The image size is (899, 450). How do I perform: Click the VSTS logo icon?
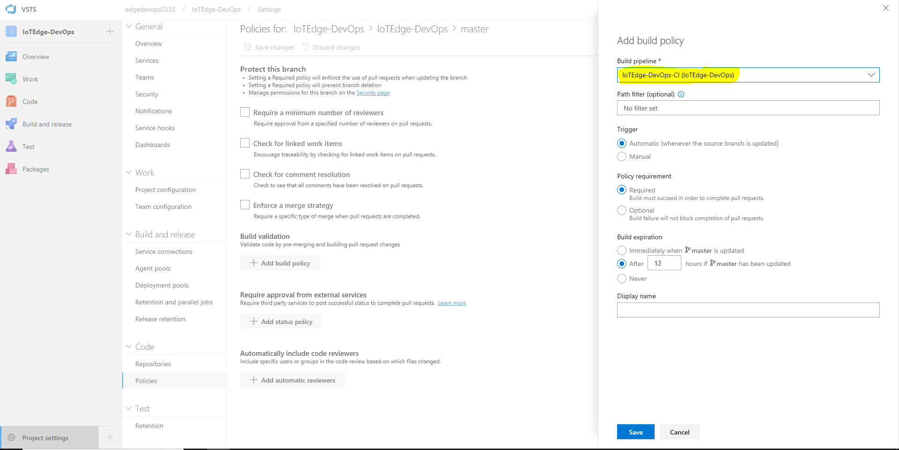click(x=11, y=9)
